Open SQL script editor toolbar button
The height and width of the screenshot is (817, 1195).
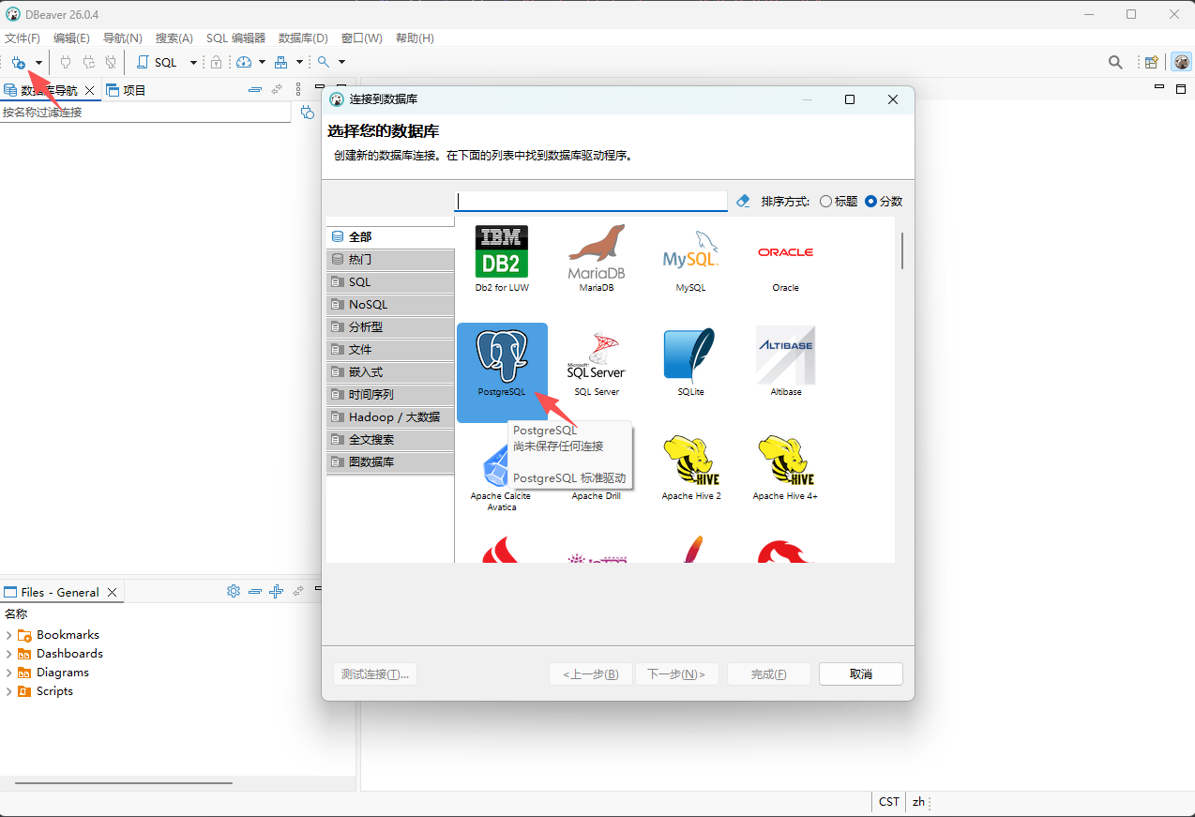coord(158,63)
